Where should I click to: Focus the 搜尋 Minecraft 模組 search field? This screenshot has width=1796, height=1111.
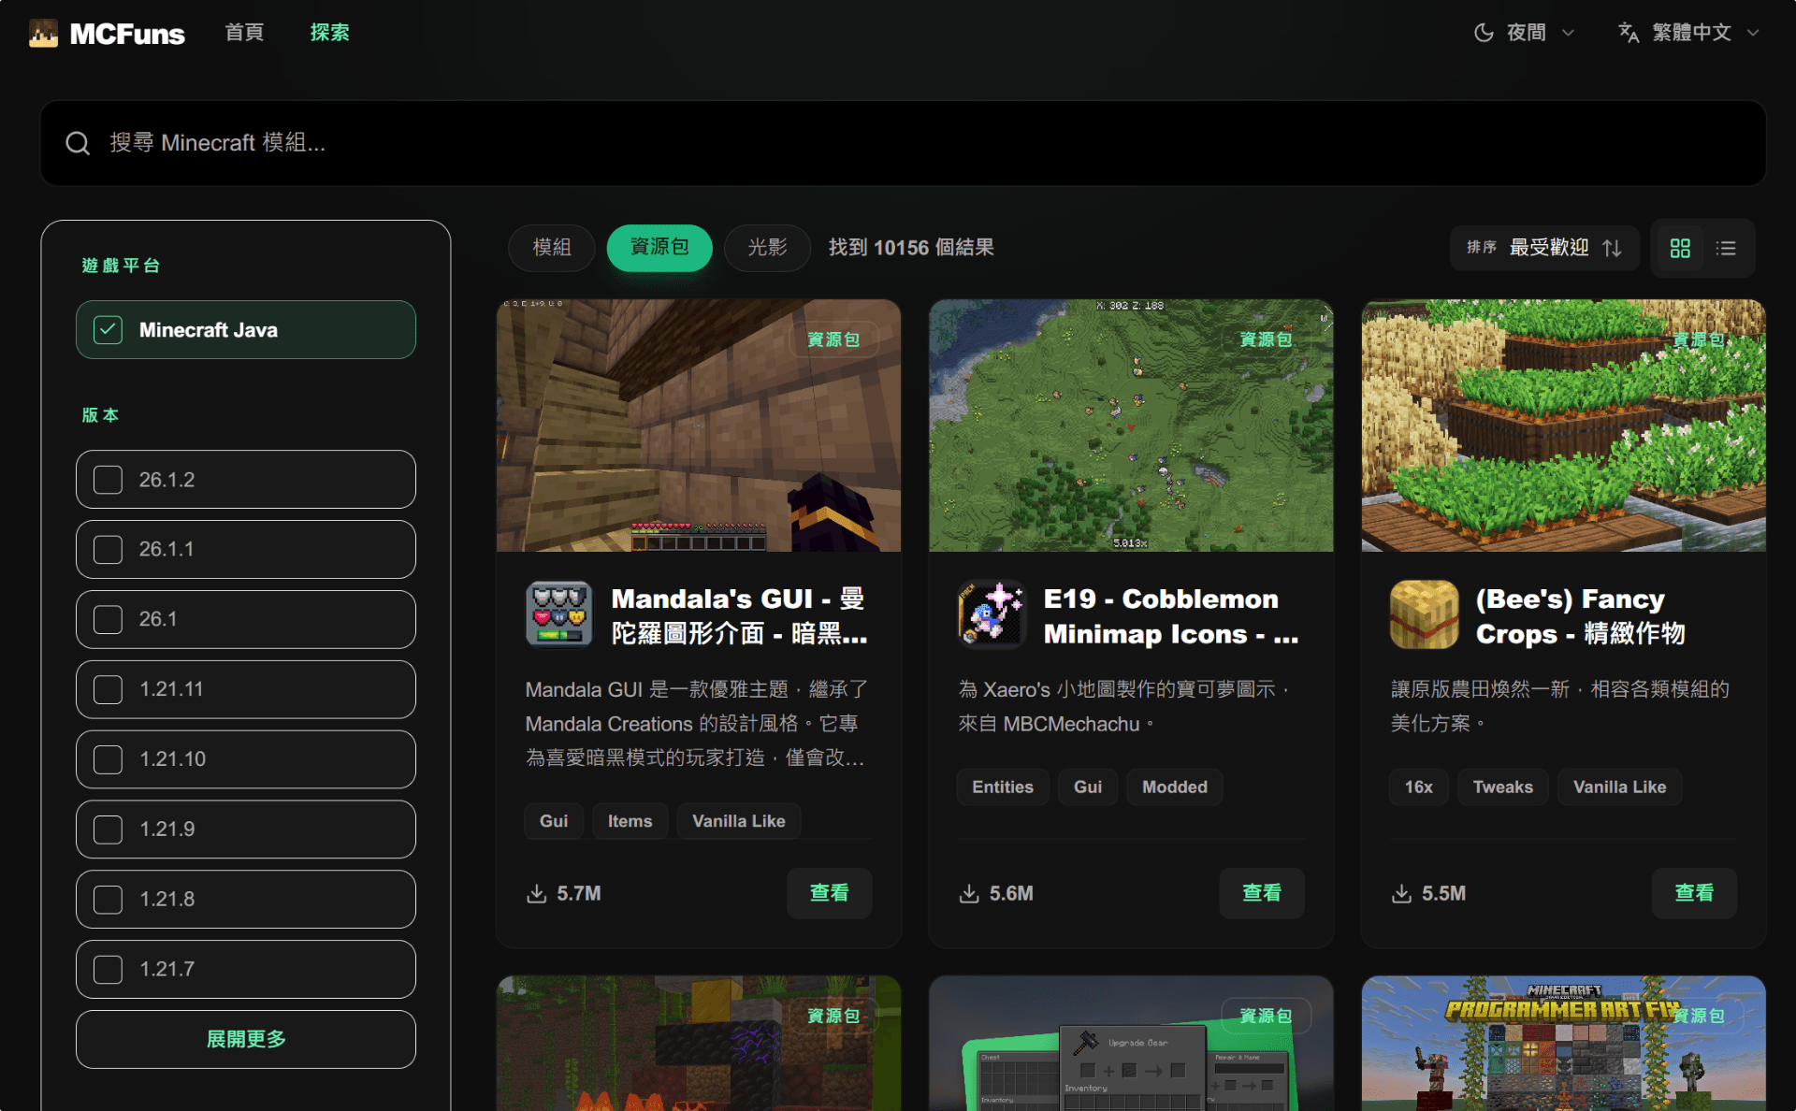pos(903,143)
